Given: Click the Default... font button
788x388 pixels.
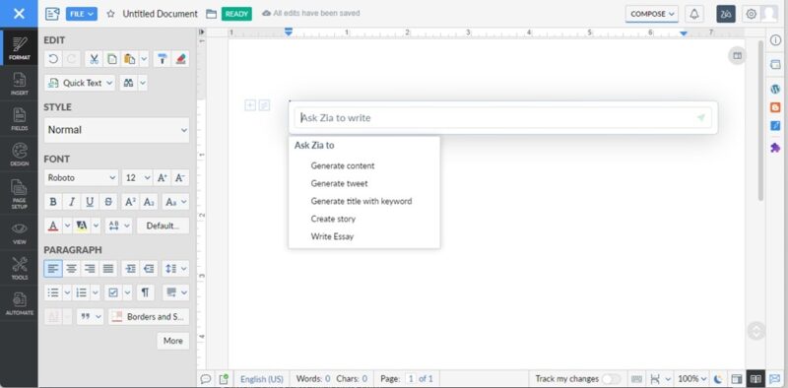Looking at the screenshot, I should [163, 226].
